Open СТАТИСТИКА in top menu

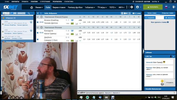tap(69, 2)
